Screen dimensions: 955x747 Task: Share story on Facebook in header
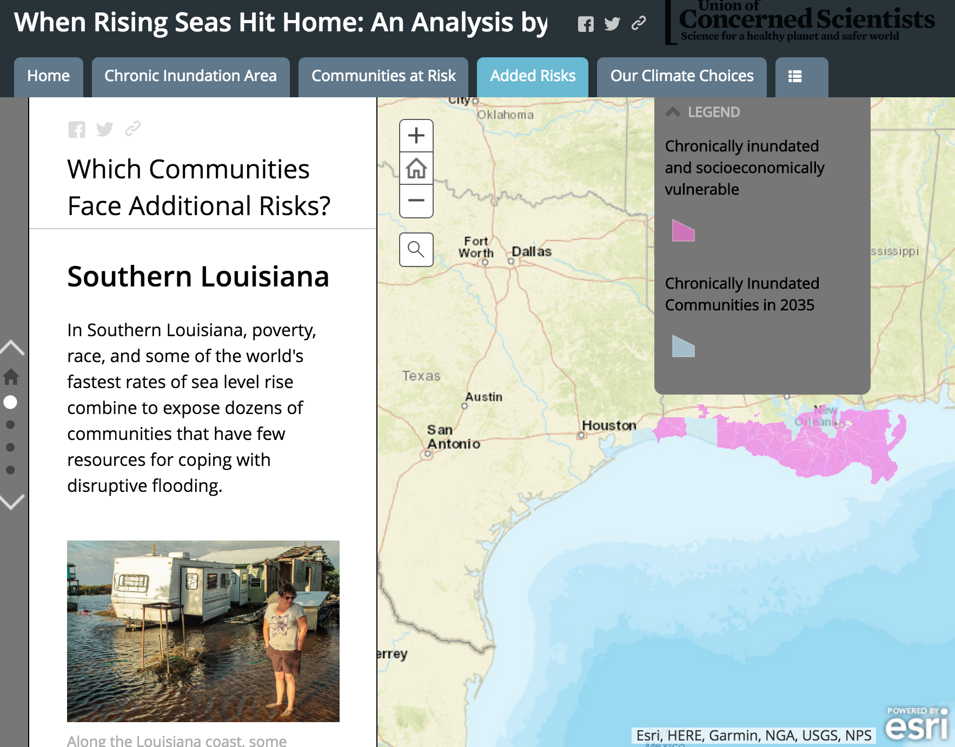[x=586, y=24]
